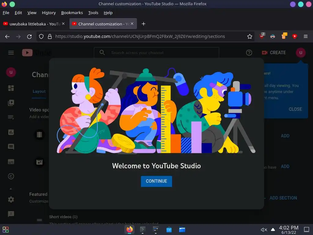This screenshot has height=235, width=313.
Task: Toggle the YouTube Studio sidebar menu
Action: (11, 53)
